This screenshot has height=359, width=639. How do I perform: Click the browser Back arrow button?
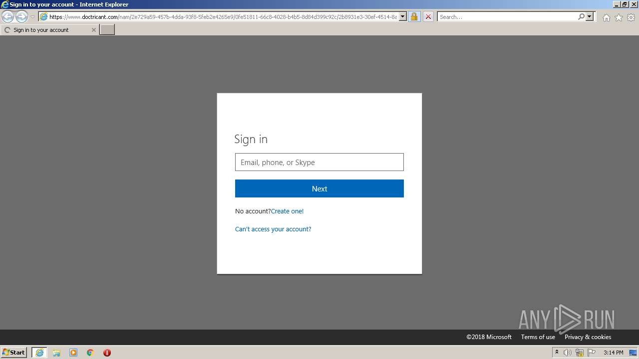[7, 17]
